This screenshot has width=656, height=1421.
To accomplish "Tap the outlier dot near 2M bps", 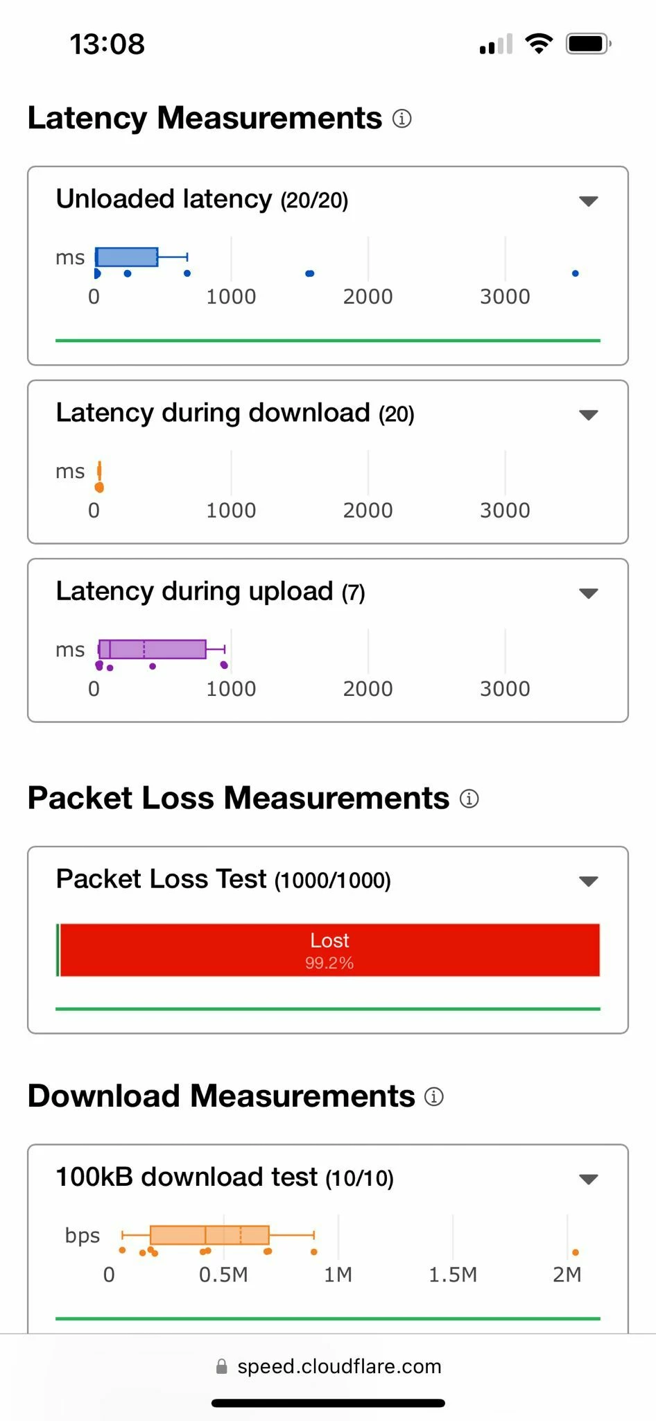I will 576,1252.
